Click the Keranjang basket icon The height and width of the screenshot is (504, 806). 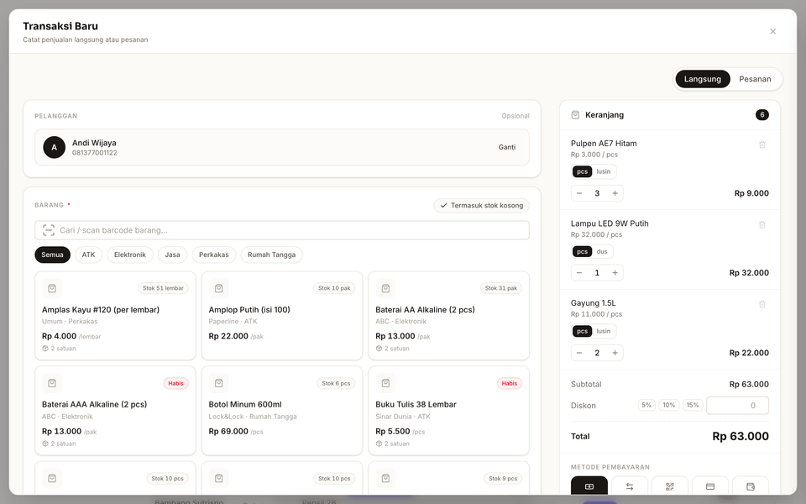pos(575,115)
